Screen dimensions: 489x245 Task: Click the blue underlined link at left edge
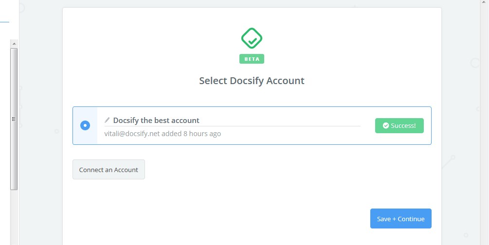pos(4,22)
